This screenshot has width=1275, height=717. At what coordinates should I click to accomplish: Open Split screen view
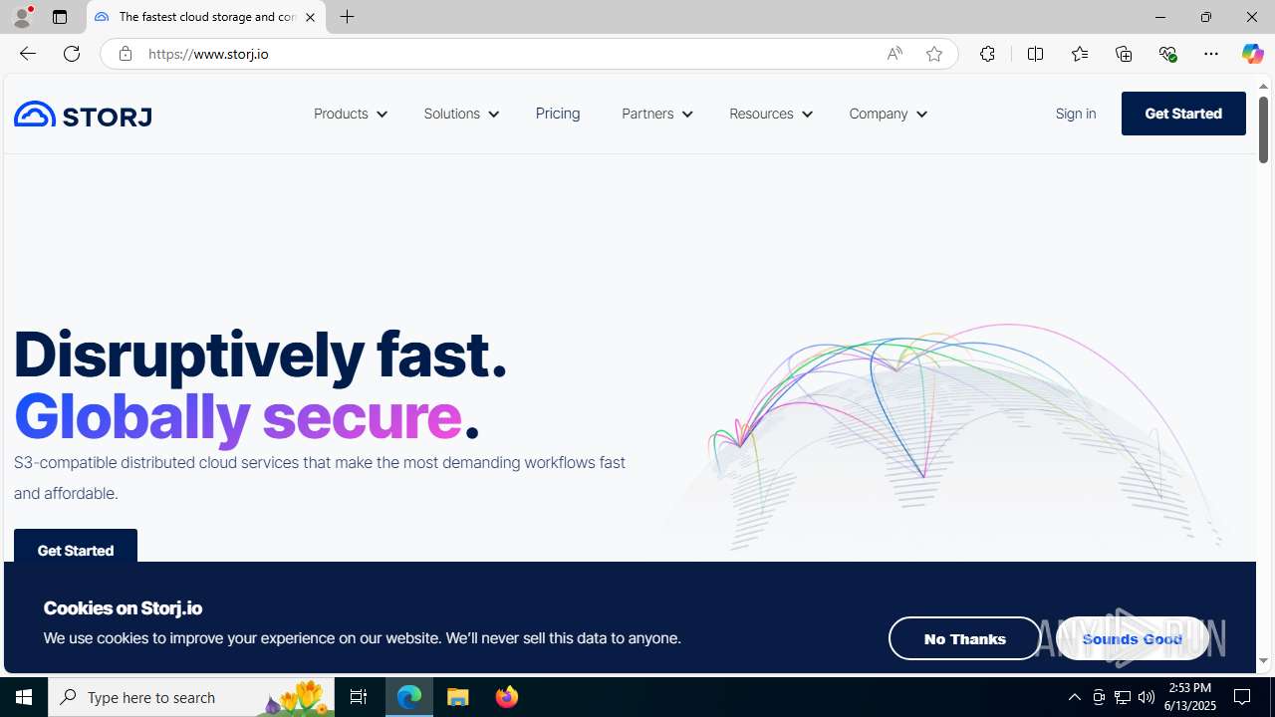click(1035, 54)
